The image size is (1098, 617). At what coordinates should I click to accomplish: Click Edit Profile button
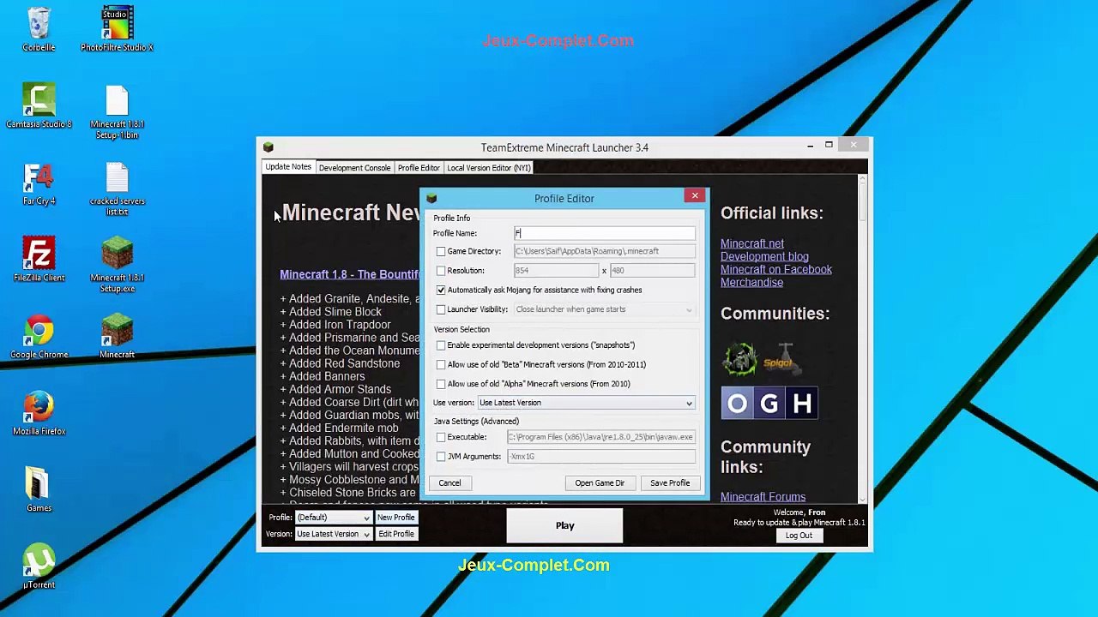coord(396,534)
